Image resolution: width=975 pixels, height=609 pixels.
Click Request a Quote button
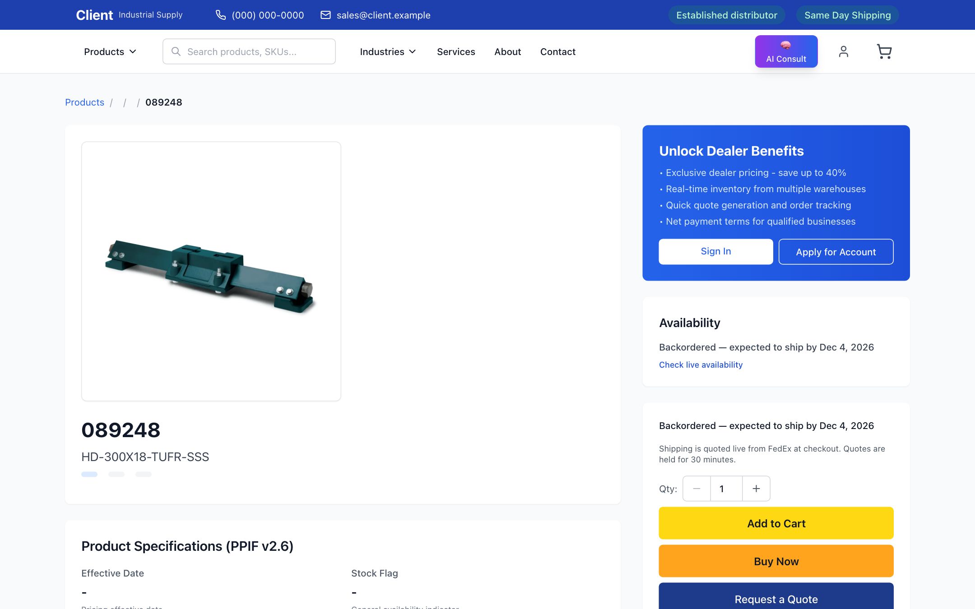coord(776,596)
